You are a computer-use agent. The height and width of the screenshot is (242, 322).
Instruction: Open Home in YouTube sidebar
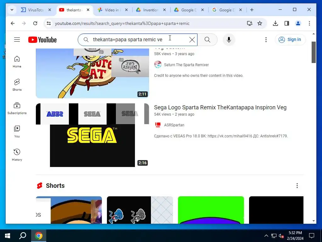tap(17, 61)
